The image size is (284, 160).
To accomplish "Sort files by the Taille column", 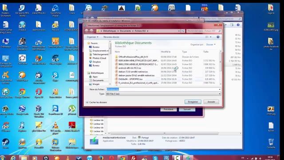I will pos(206,52).
